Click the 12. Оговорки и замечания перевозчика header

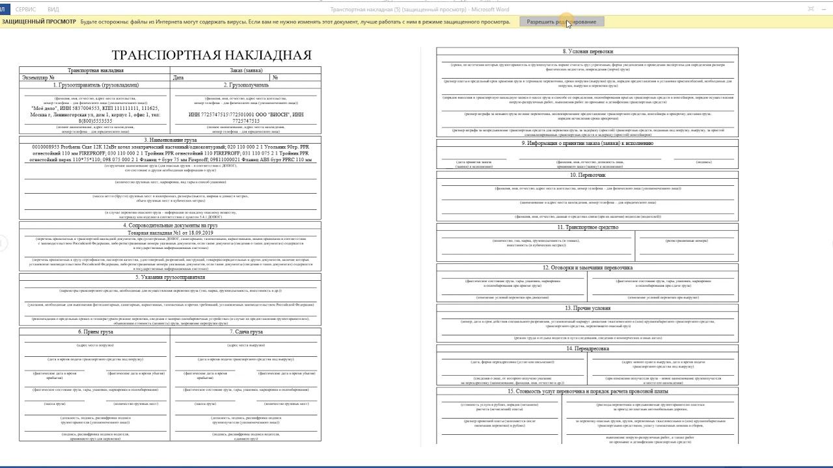point(588,268)
